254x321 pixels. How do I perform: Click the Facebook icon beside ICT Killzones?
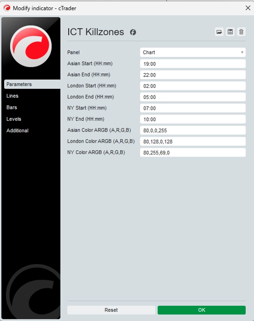point(133,32)
